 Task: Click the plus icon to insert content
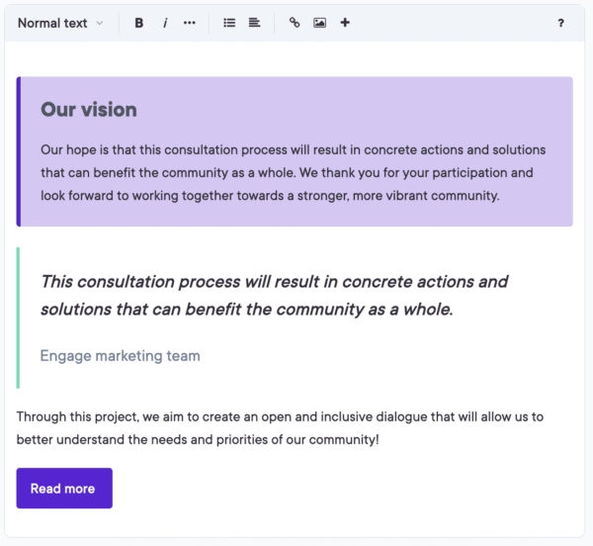(x=345, y=23)
